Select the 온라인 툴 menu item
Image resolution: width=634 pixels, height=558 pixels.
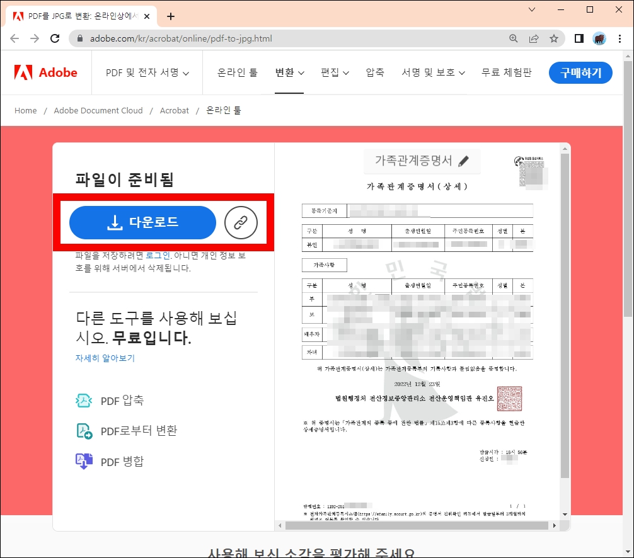236,72
